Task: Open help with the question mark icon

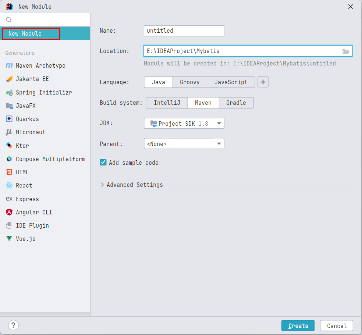Action: point(13,325)
